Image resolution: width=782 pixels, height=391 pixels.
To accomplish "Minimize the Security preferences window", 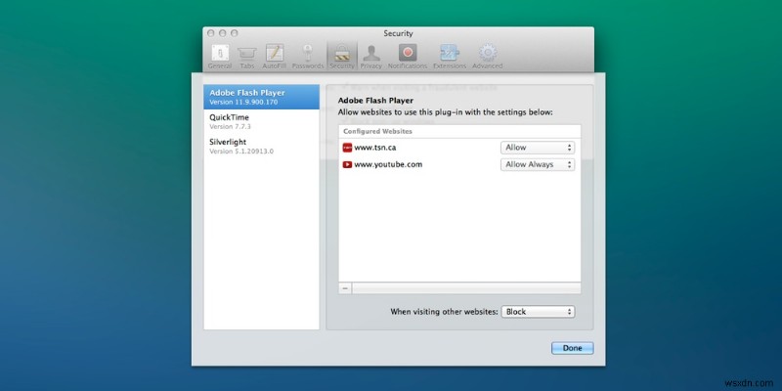I will [223, 33].
